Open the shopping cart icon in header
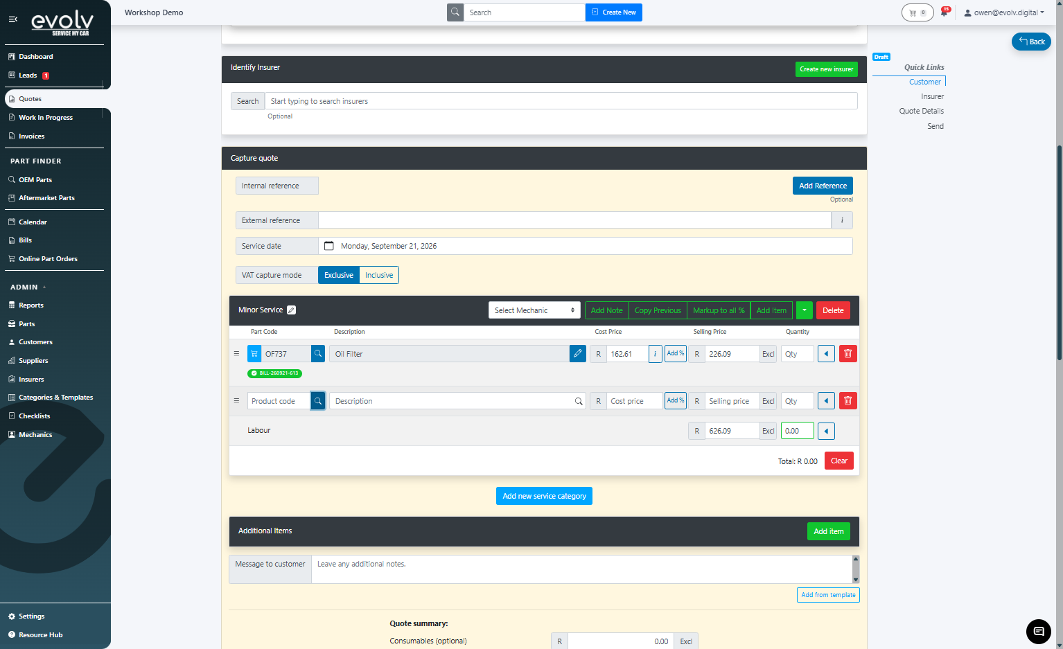 coord(917,12)
